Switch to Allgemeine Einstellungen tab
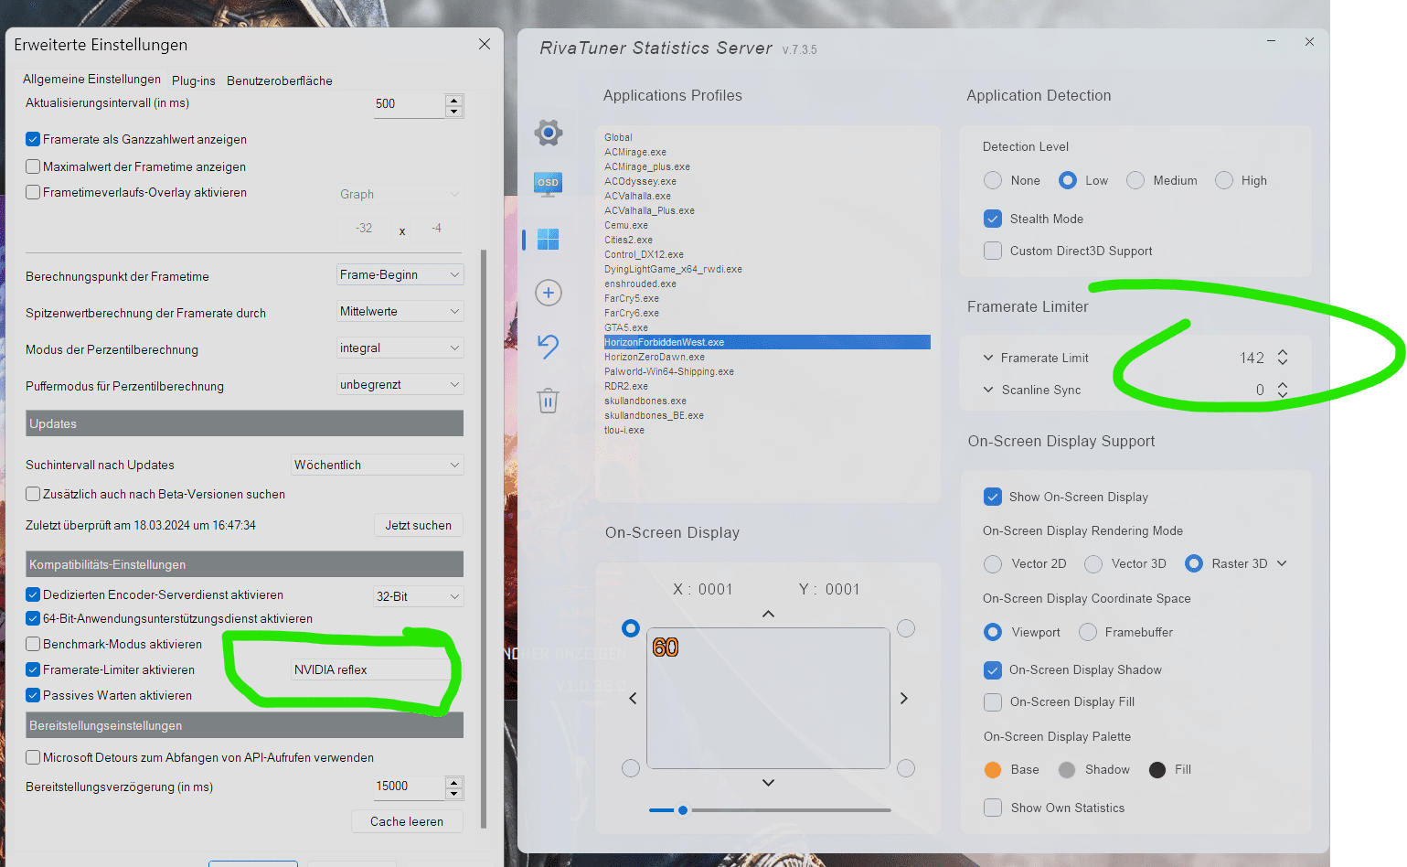This screenshot has height=867, width=1407. (91, 80)
